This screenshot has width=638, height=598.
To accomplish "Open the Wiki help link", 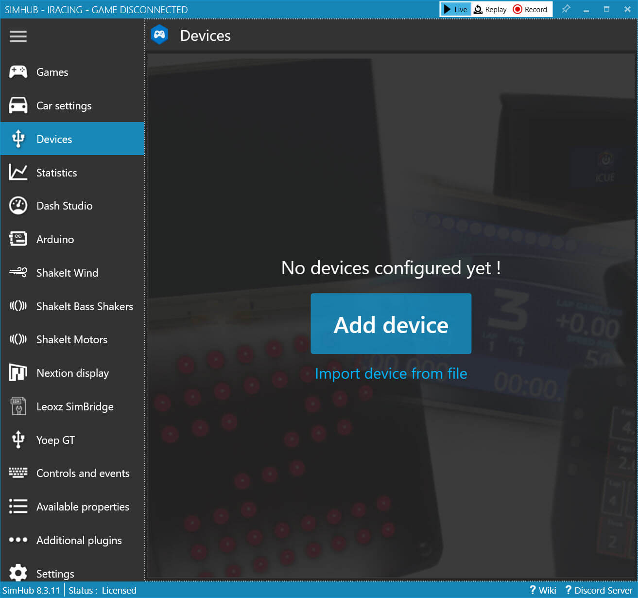I will [543, 590].
